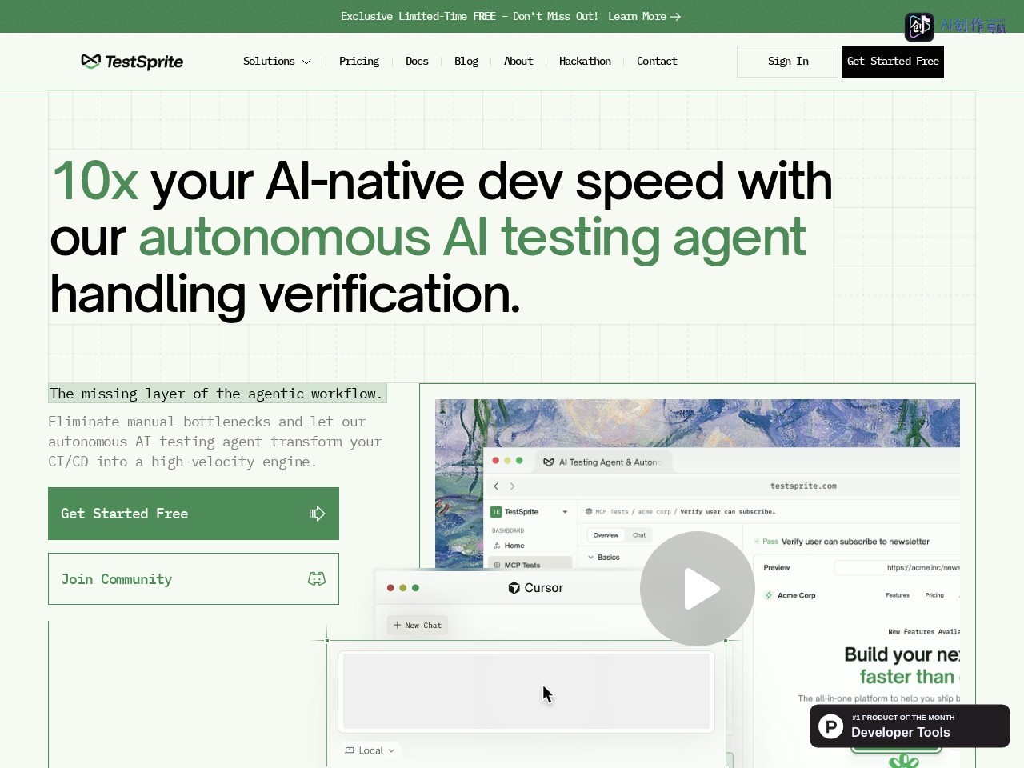The image size is (1024, 768).
Task: Click New Chat in the Cursor window
Action: tap(418, 626)
